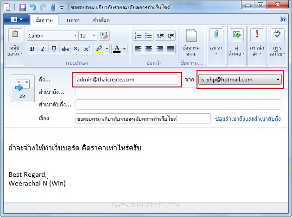Screen dimensions: 292x217
Task: Click the Save icon in title bar
Action: tap(23, 7)
